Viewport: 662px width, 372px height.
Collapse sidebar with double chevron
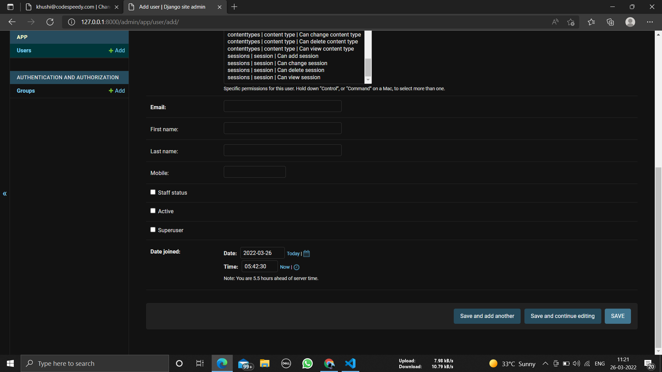[x=5, y=194]
